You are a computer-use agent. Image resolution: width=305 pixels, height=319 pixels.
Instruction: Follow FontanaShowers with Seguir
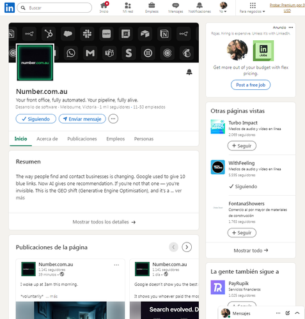[242, 233]
